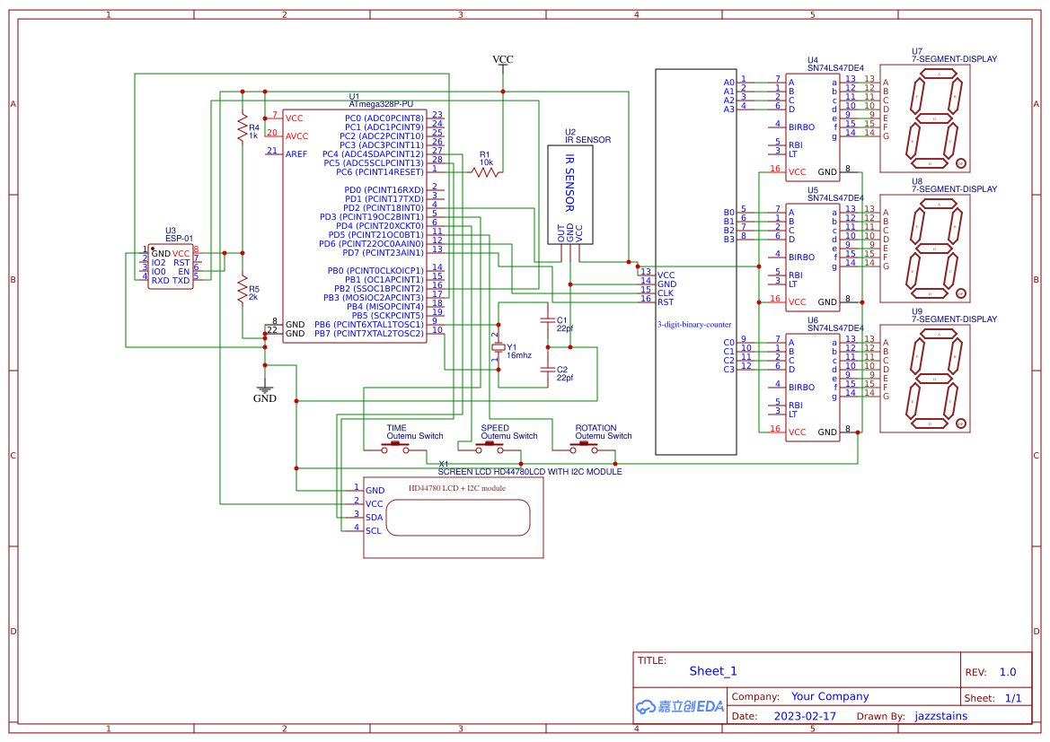
Task: Select the U2 IR SENSOR component body
Action: click(569, 195)
